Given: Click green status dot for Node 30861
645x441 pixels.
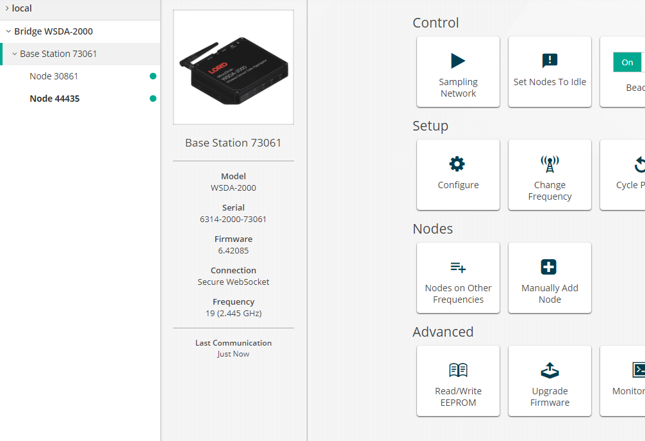Looking at the screenshot, I should (152, 76).
